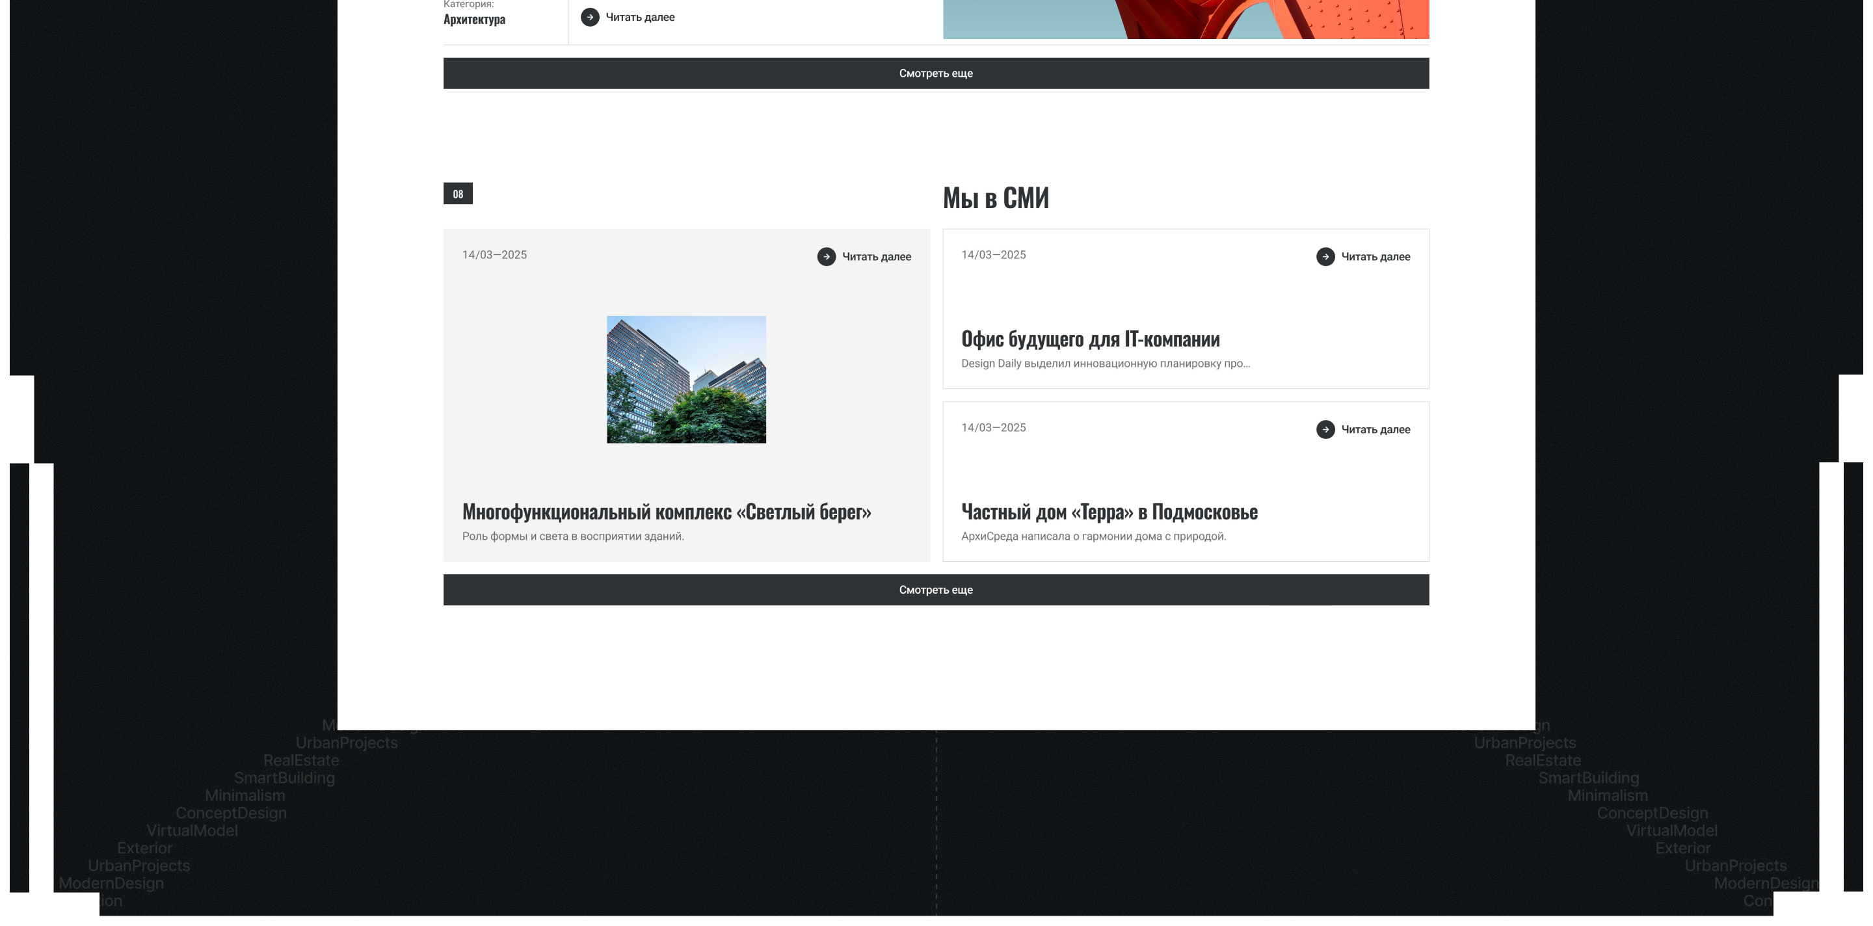The width and height of the screenshot is (1873, 926).
Task: Click Читать далее text in Терра card
Action: tap(1375, 430)
